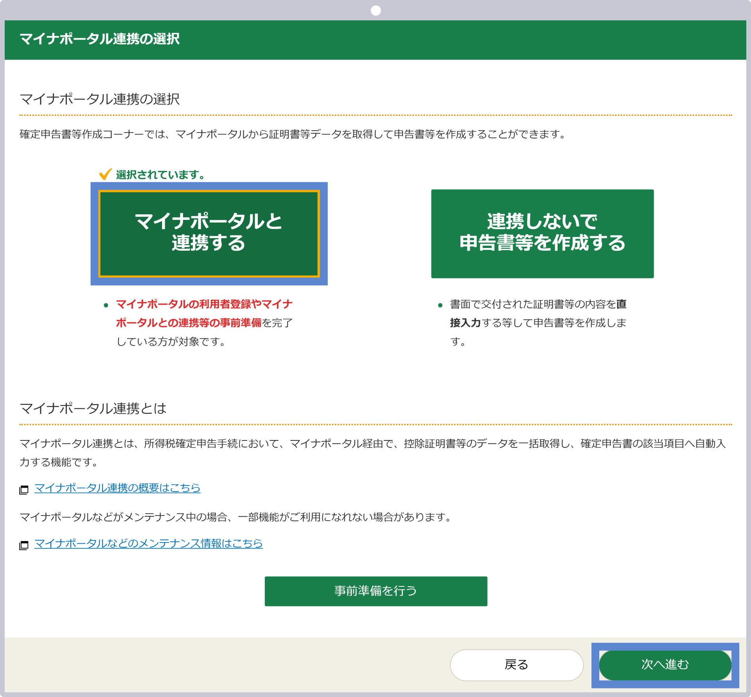This screenshot has width=751, height=697.
Task: Click paragraph マイナポータル連携とは、所得税確定申告手続において
Action: pyautogui.click(x=373, y=453)
